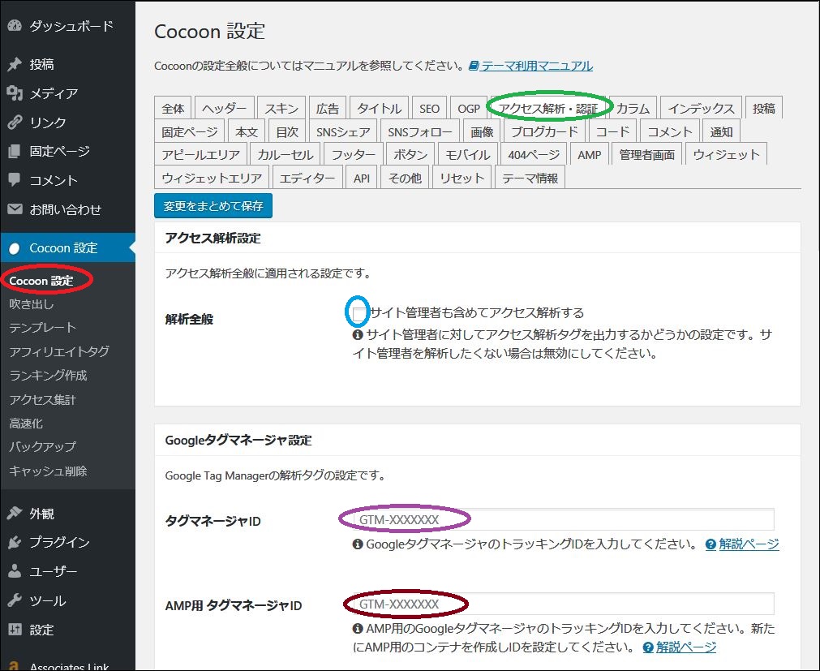Click the speech bubble icon beside コメント

(15, 180)
